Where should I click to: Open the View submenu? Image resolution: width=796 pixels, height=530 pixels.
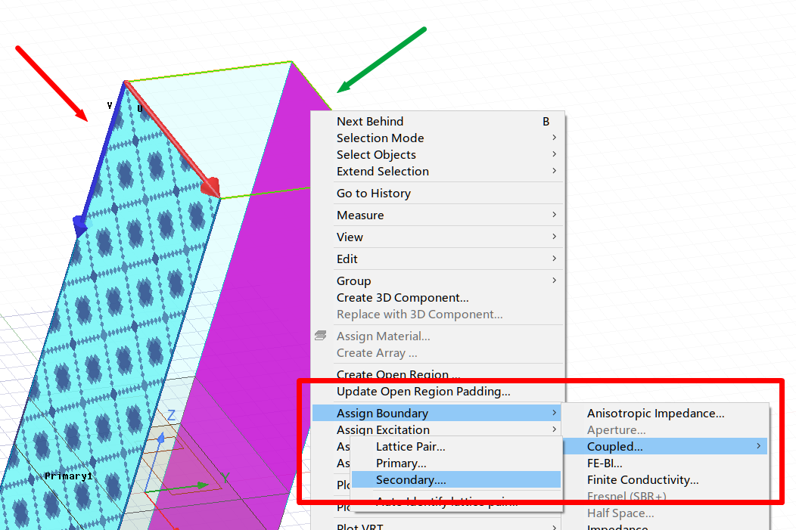[437, 237]
